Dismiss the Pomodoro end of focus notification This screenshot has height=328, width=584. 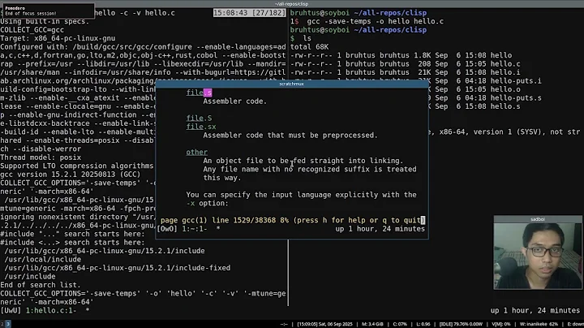pos(47,11)
